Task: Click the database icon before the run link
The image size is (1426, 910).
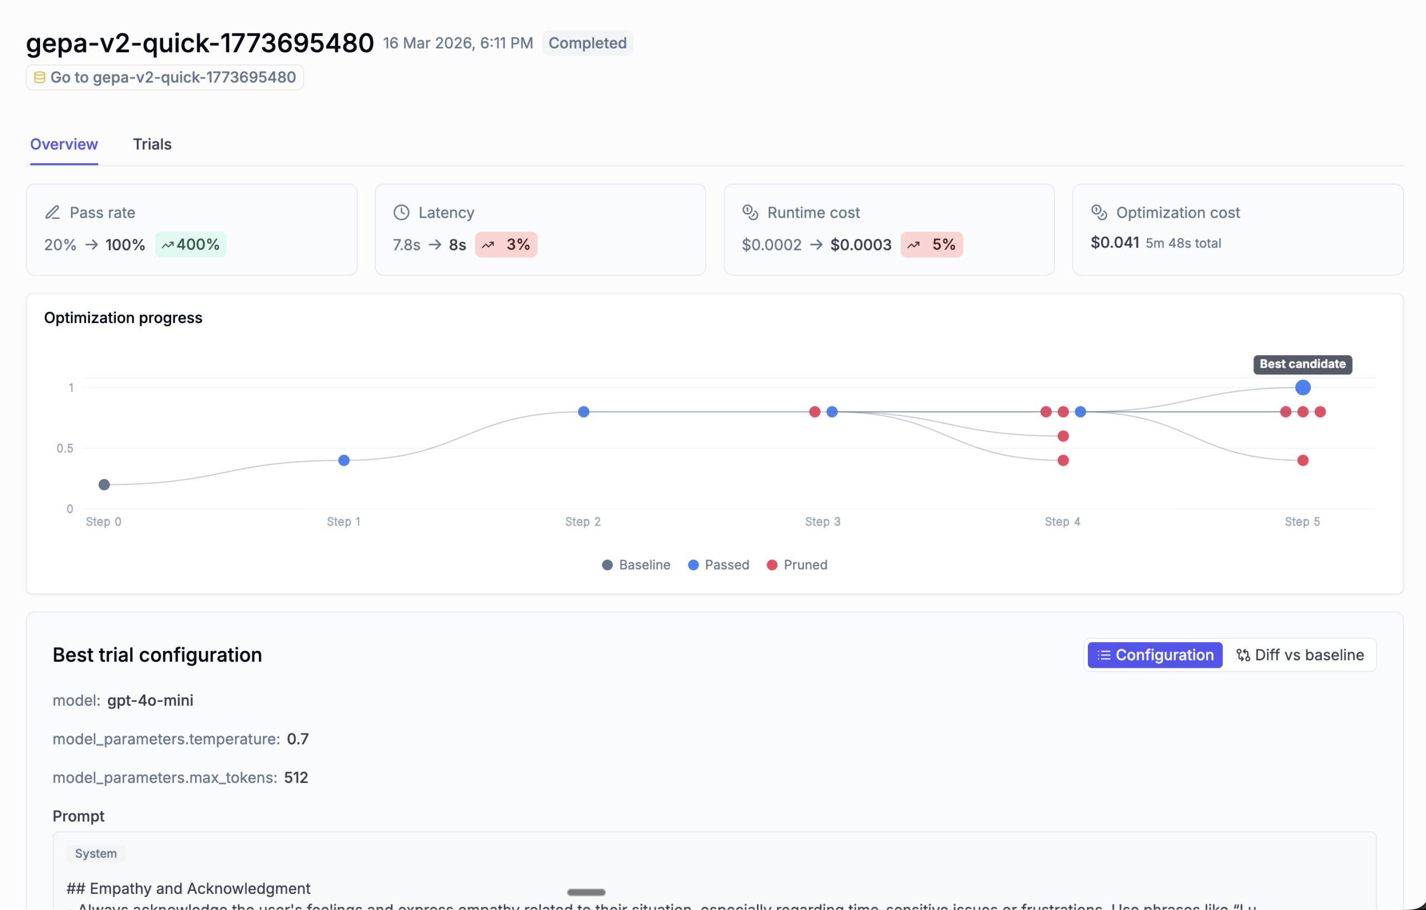Action: (40, 77)
